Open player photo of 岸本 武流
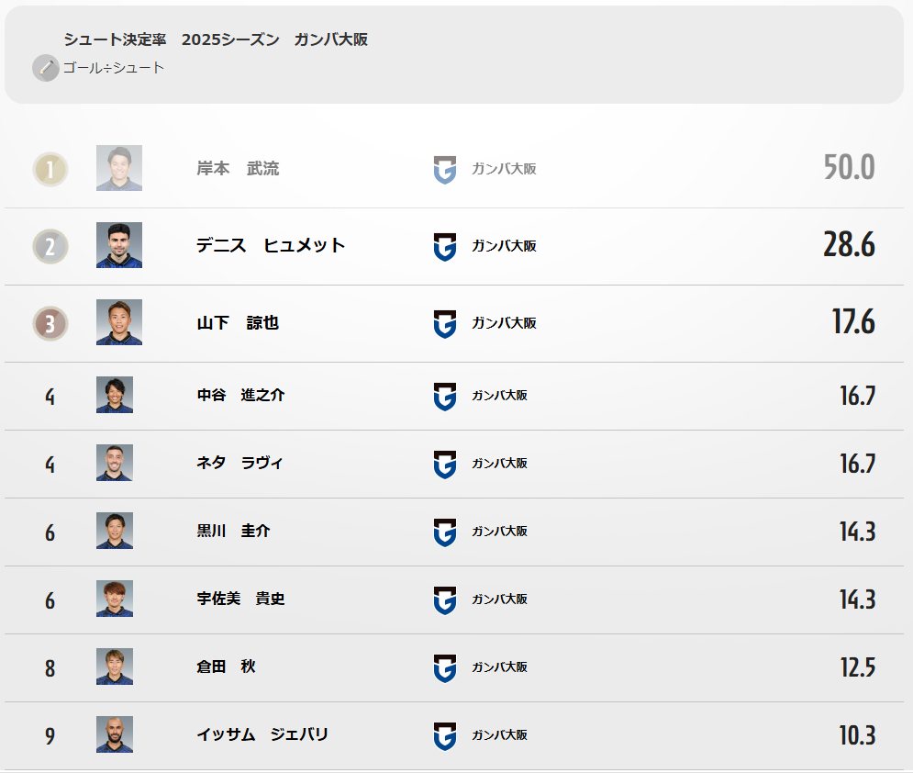Viewport: 913px width, 773px height. point(119,168)
